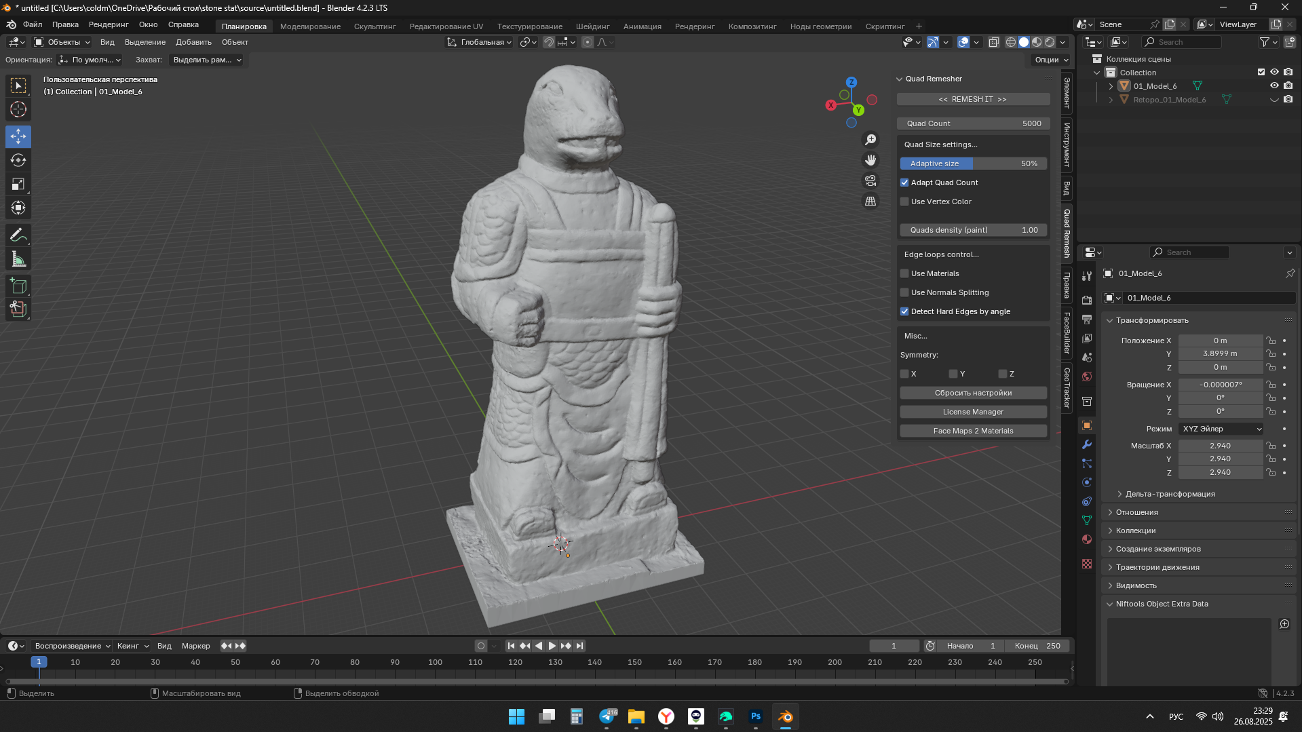
Task: Click the Сбросить настройки button
Action: (x=973, y=393)
